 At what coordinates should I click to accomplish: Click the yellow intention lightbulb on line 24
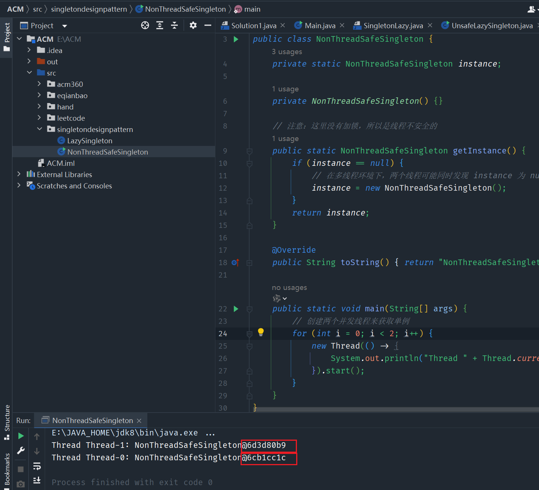tap(261, 332)
